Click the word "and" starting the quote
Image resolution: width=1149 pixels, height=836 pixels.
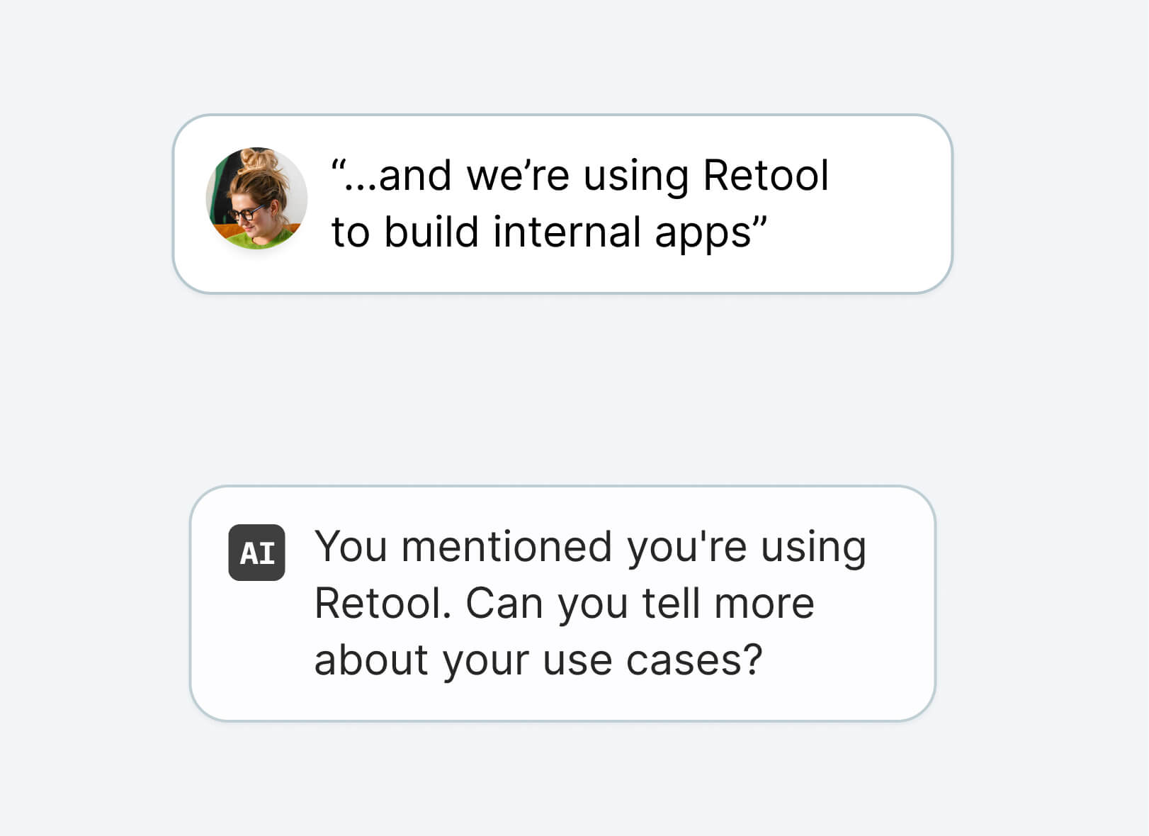(x=415, y=176)
